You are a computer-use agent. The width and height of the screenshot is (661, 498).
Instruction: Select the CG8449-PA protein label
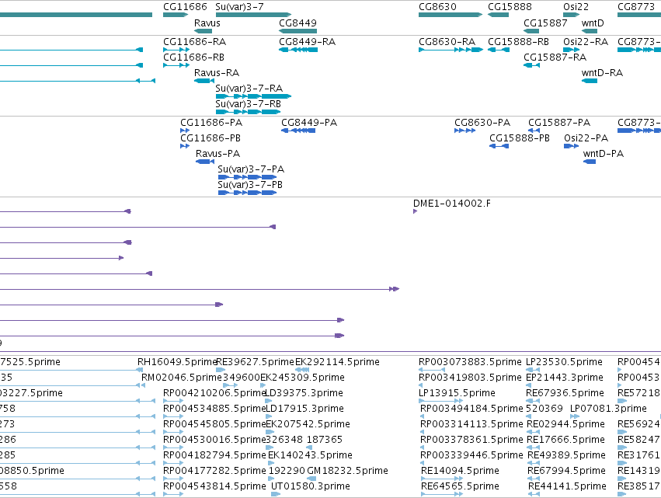(309, 123)
